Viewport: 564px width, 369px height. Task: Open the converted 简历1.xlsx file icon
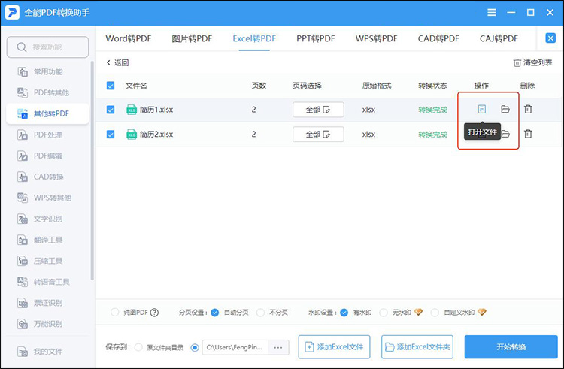(x=481, y=109)
